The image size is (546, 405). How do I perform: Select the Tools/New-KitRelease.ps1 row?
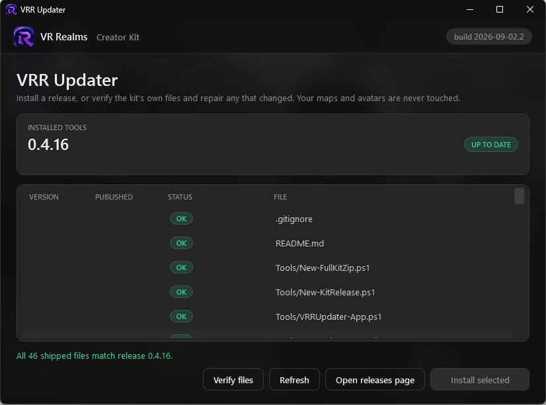tap(268, 292)
